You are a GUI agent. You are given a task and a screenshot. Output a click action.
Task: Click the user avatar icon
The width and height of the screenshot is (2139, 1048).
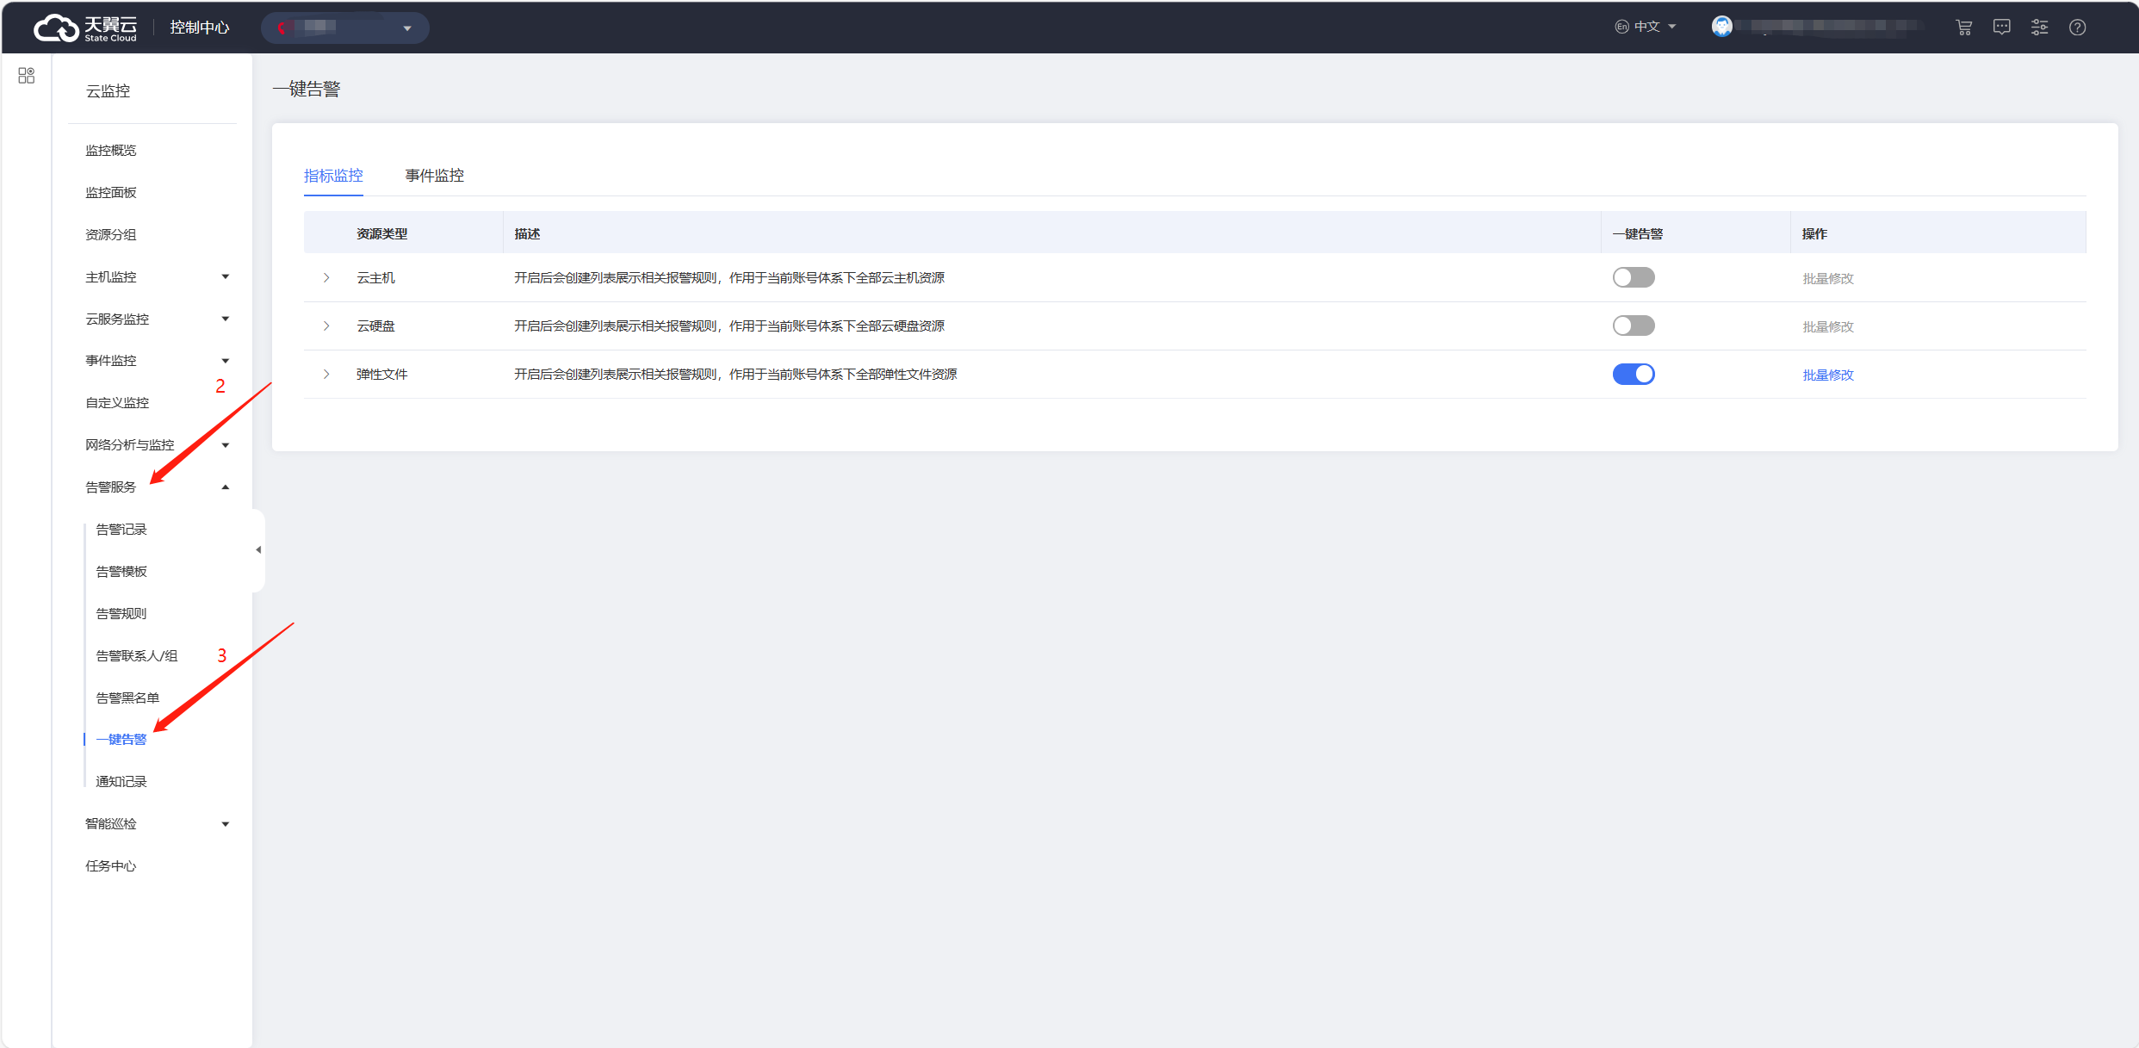pyautogui.click(x=1721, y=27)
